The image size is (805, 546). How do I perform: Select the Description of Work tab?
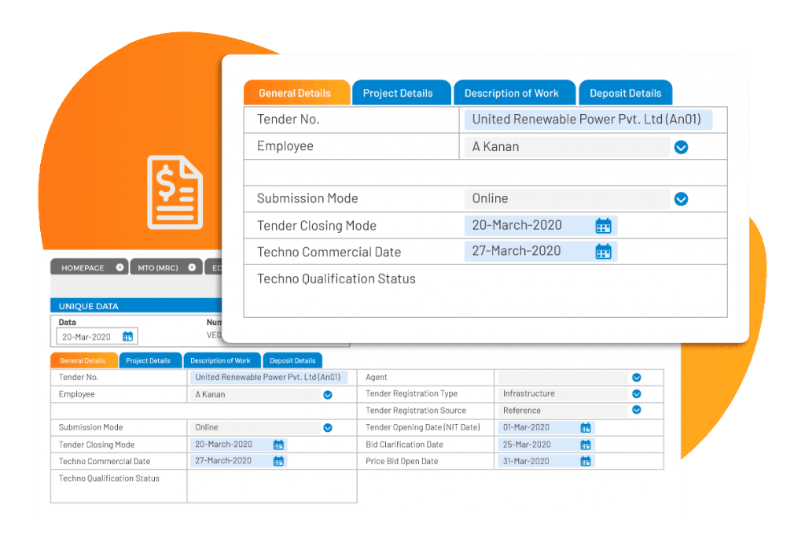[514, 92]
